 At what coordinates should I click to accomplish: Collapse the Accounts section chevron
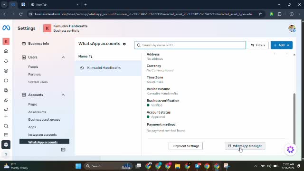pos(63,95)
